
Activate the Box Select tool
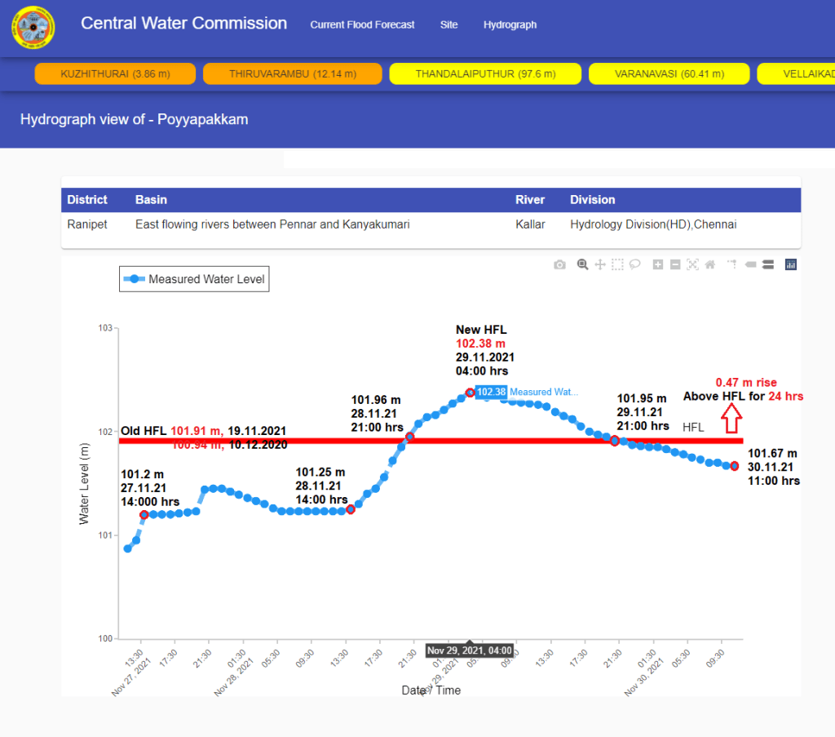[617, 264]
